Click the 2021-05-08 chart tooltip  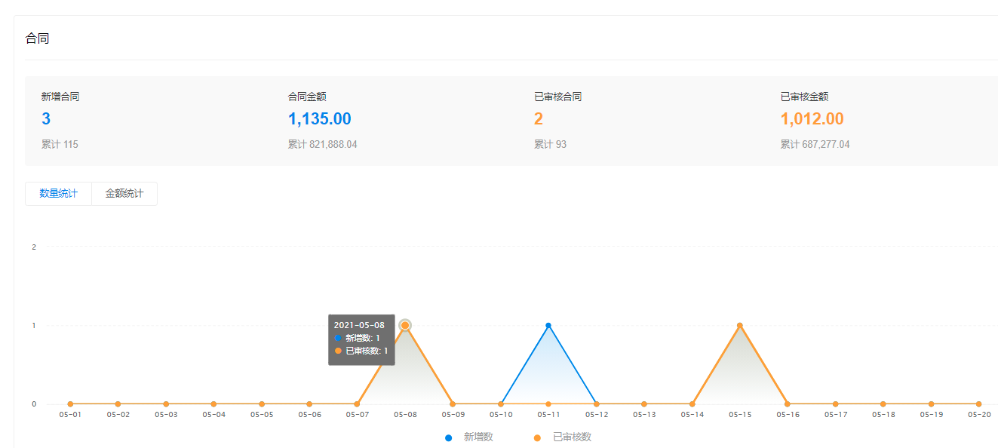pyautogui.click(x=361, y=339)
